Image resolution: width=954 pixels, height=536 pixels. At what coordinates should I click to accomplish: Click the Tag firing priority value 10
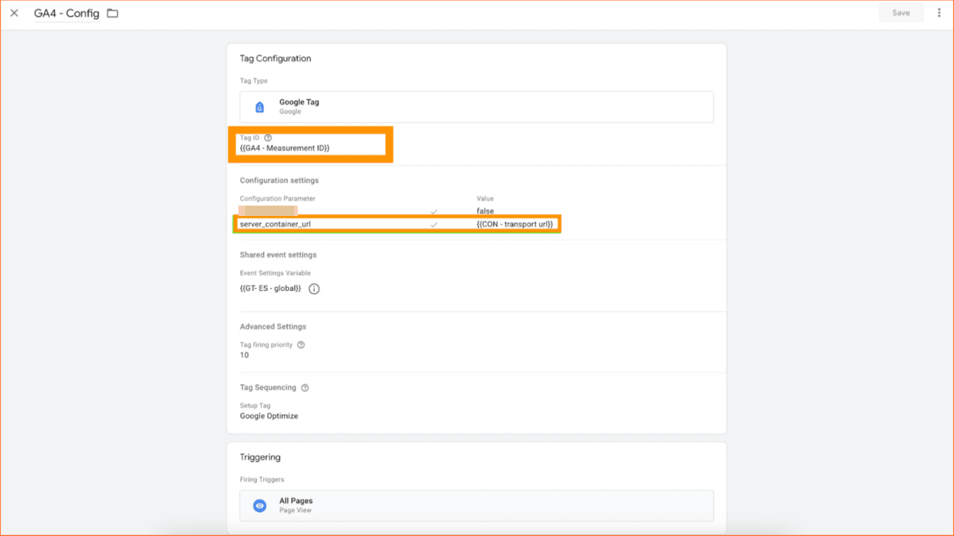click(x=244, y=355)
